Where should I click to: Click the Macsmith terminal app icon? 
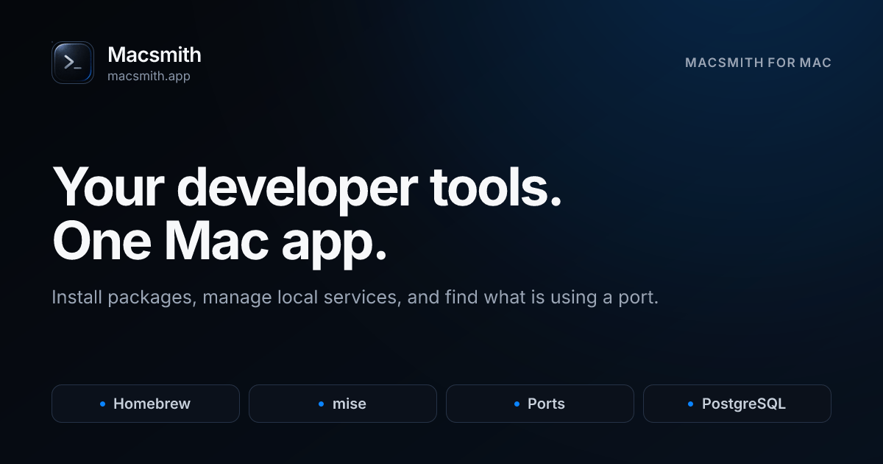(73, 63)
